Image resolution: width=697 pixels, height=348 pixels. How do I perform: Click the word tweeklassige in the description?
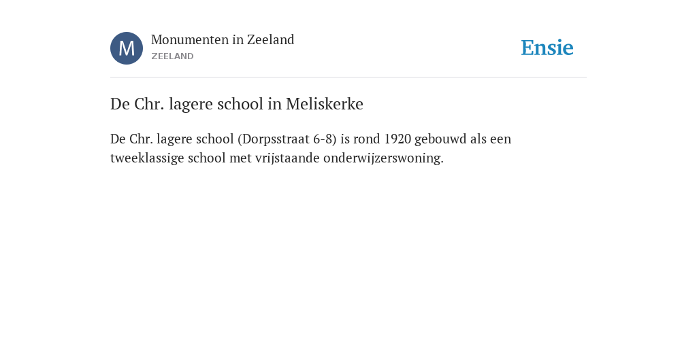click(147, 158)
